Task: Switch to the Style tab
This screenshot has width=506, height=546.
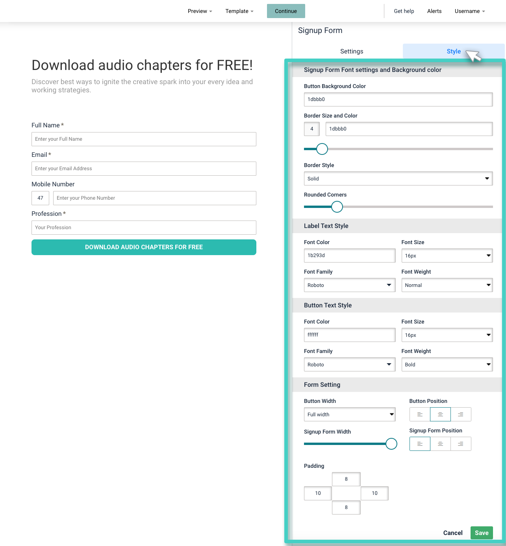Action: coord(454,51)
